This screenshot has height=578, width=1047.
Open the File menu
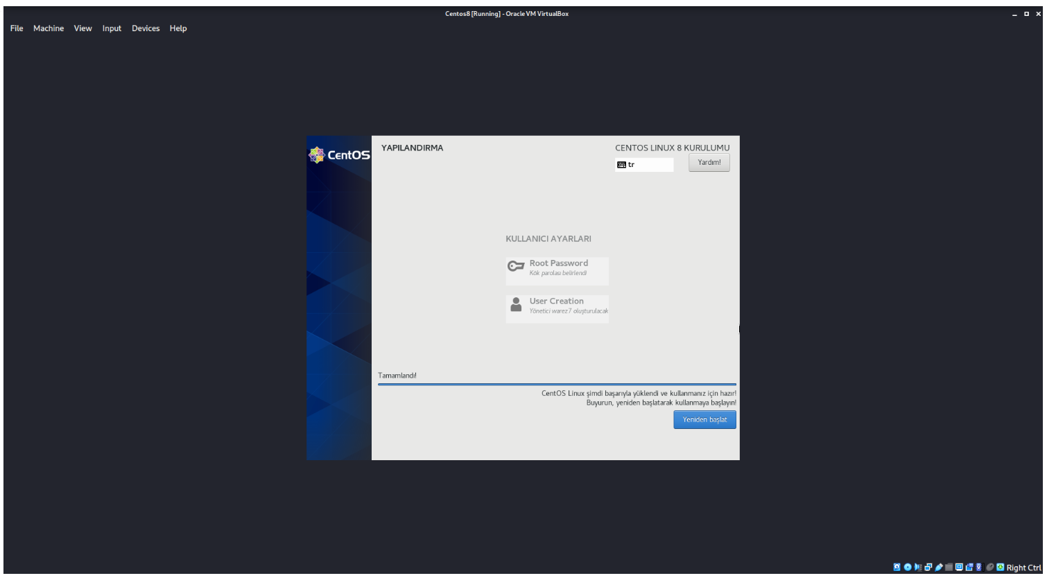click(x=17, y=28)
